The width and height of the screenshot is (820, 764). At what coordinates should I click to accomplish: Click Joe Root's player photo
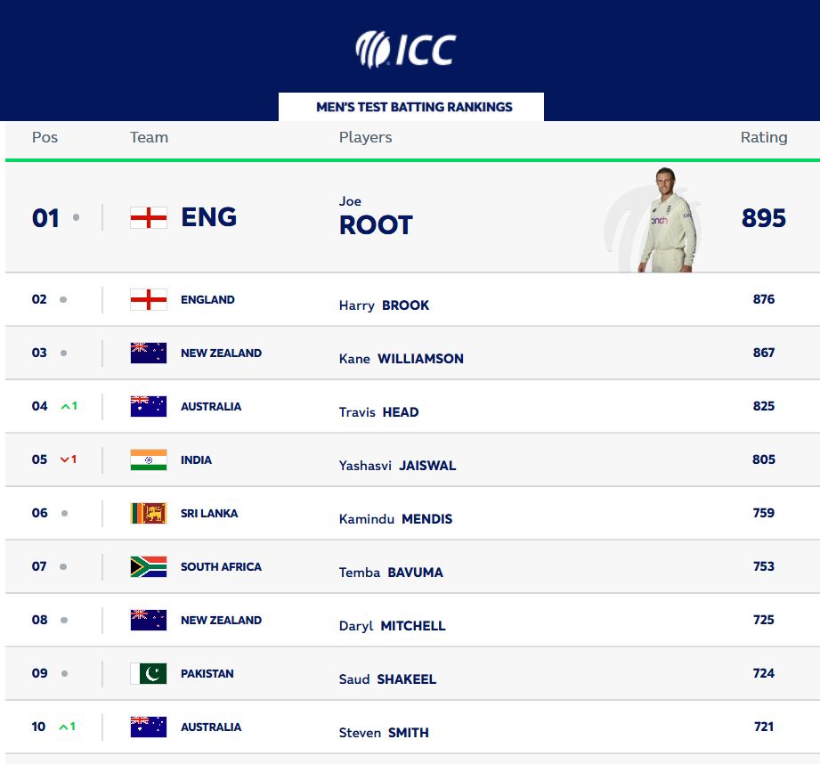click(x=668, y=220)
